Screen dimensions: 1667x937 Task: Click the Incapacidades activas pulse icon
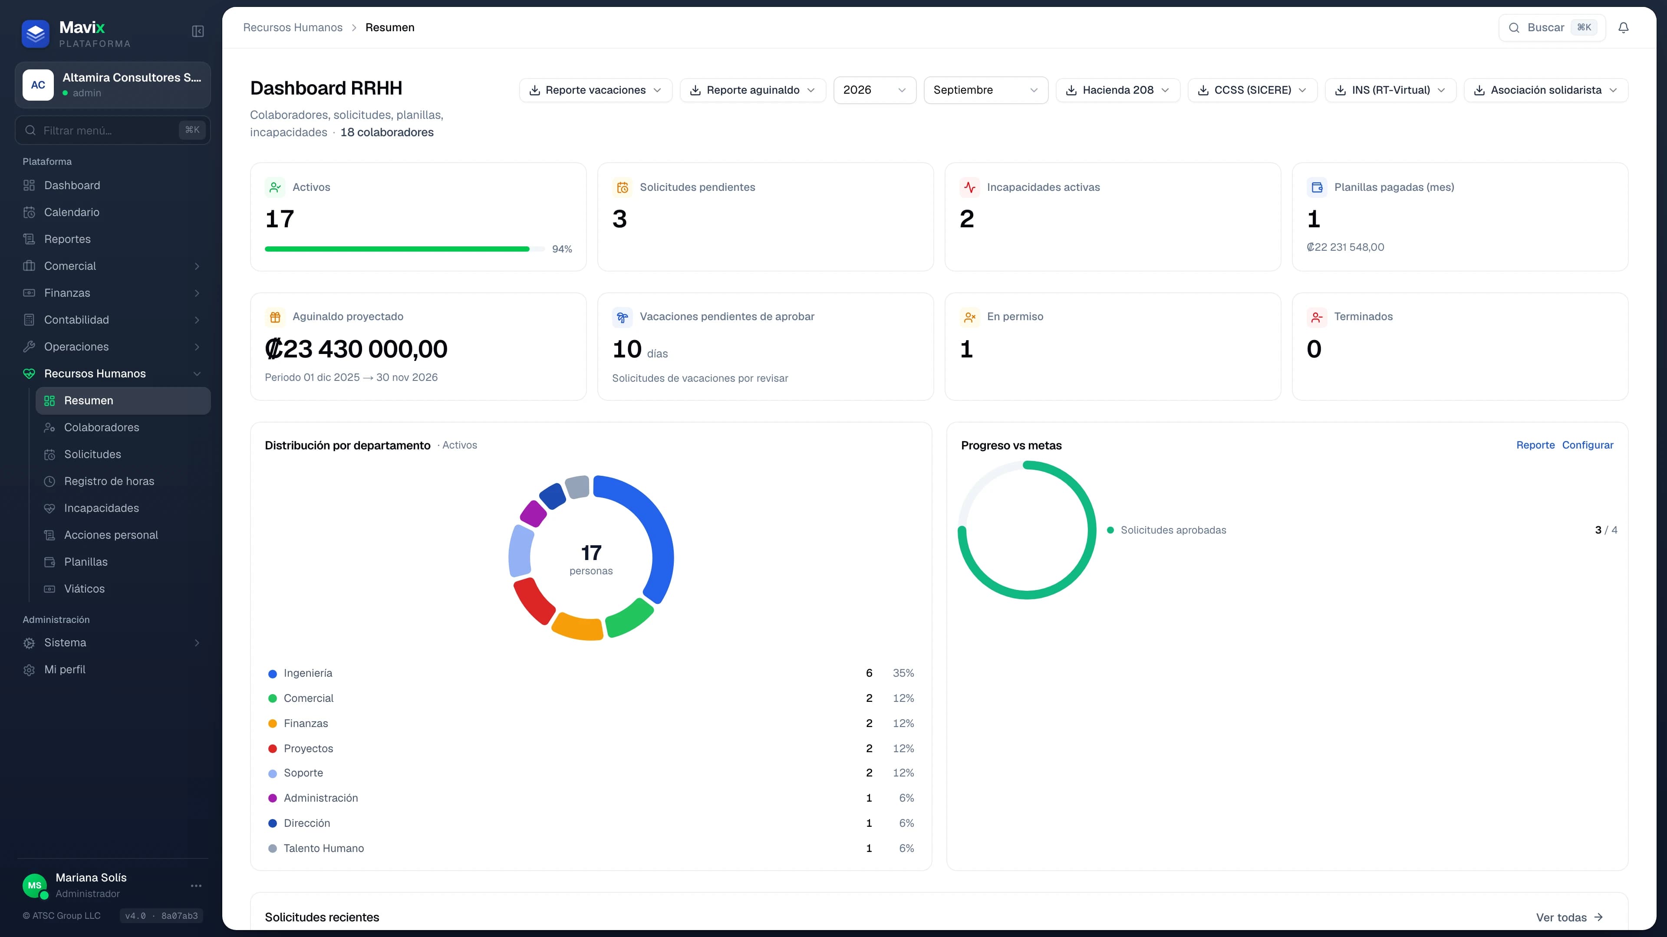(969, 187)
